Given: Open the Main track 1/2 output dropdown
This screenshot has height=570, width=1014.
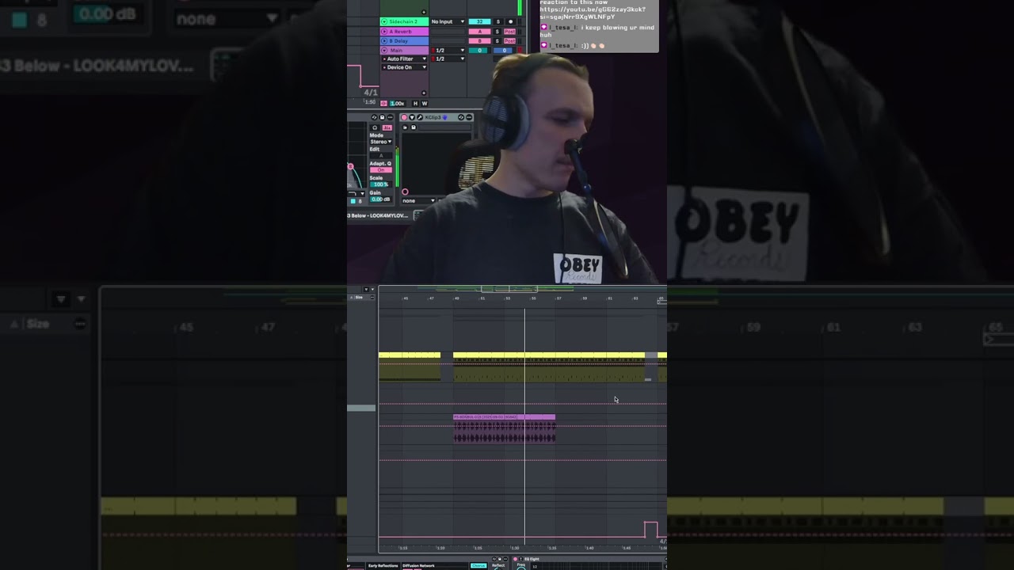Looking at the screenshot, I should tap(448, 51).
